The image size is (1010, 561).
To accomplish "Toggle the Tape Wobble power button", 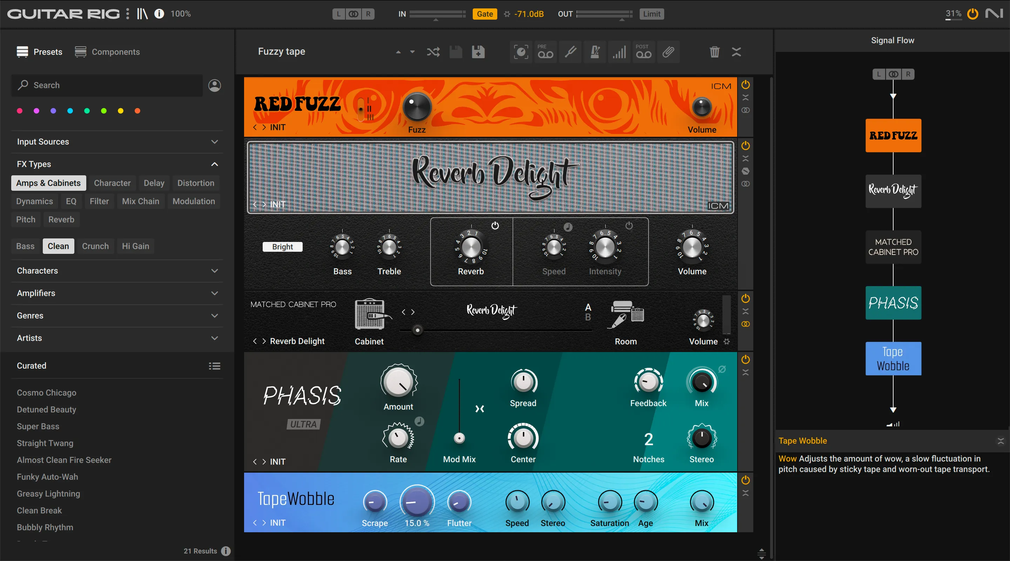I will [745, 480].
